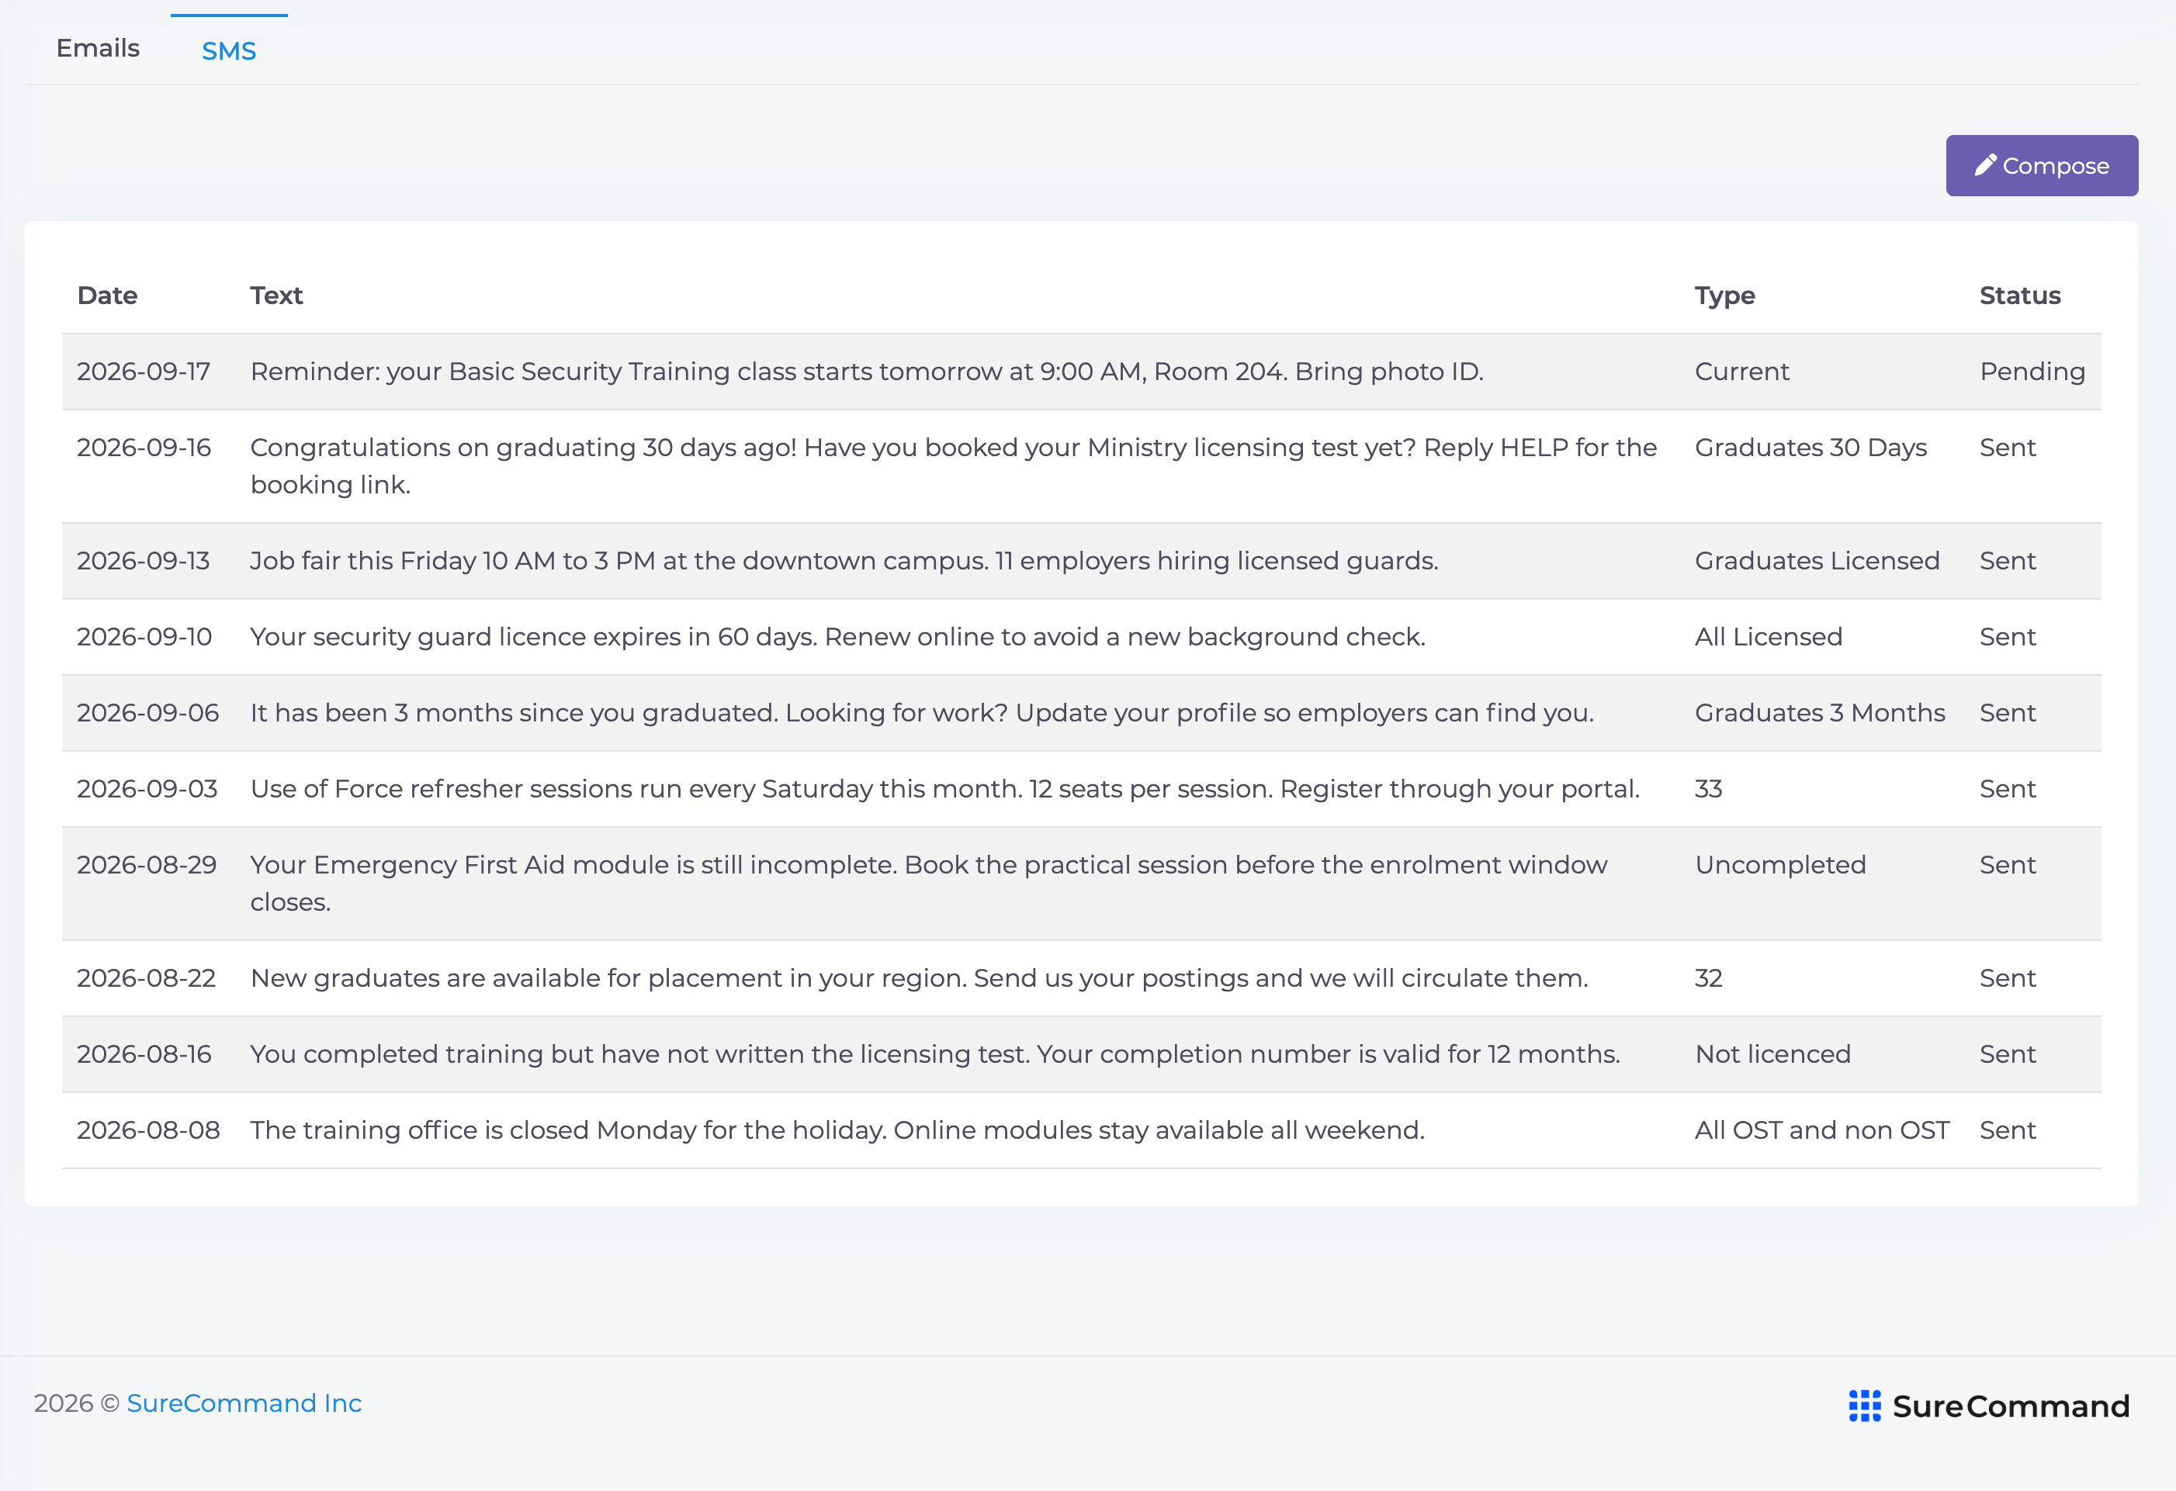Screen dimensions: 2176x1491
Task: Select the 2026-09-06 date cell
Action: 147,712
